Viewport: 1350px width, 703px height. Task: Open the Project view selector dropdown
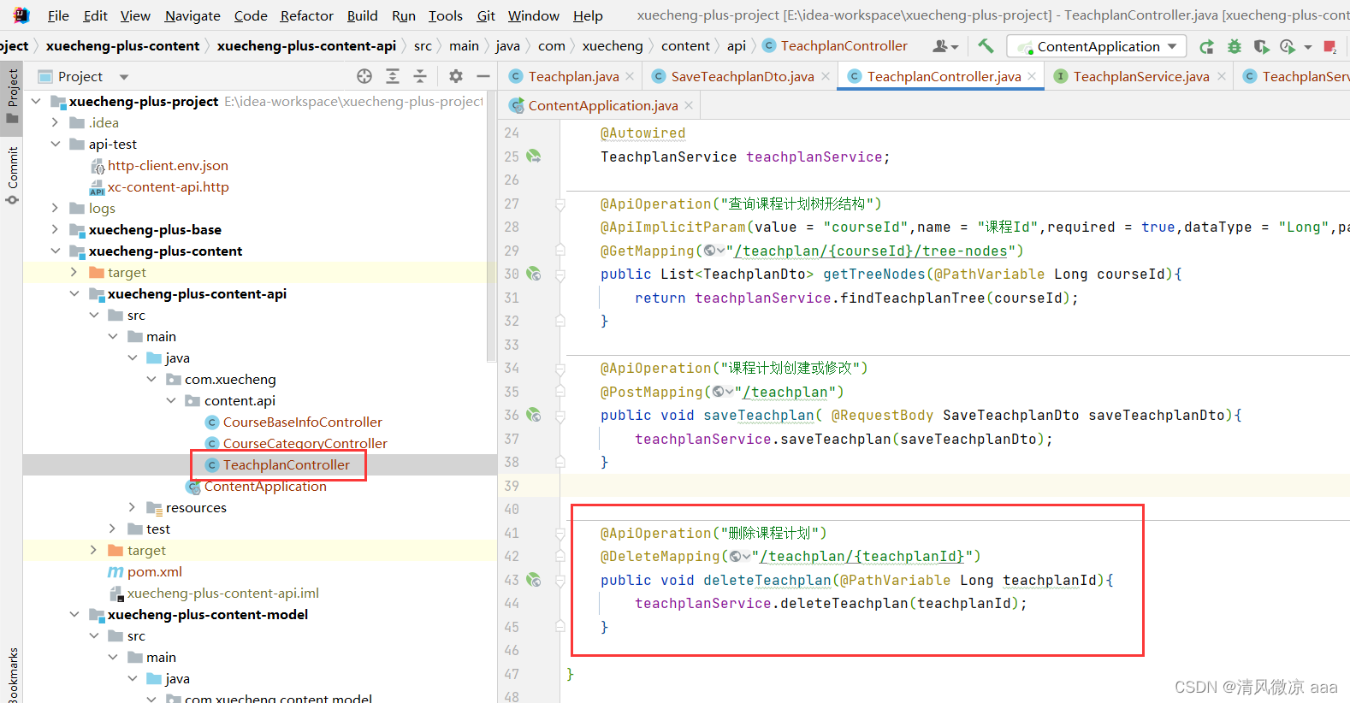(124, 77)
